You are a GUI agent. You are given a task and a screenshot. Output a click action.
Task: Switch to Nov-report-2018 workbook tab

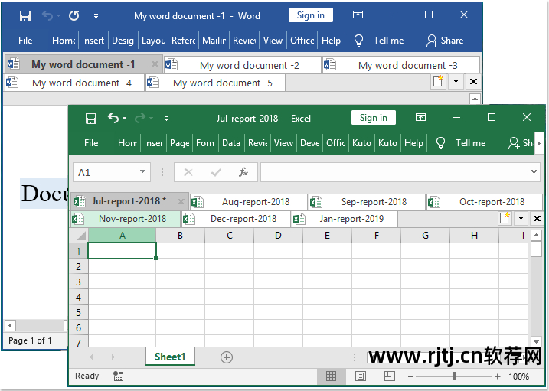(x=126, y=219)
